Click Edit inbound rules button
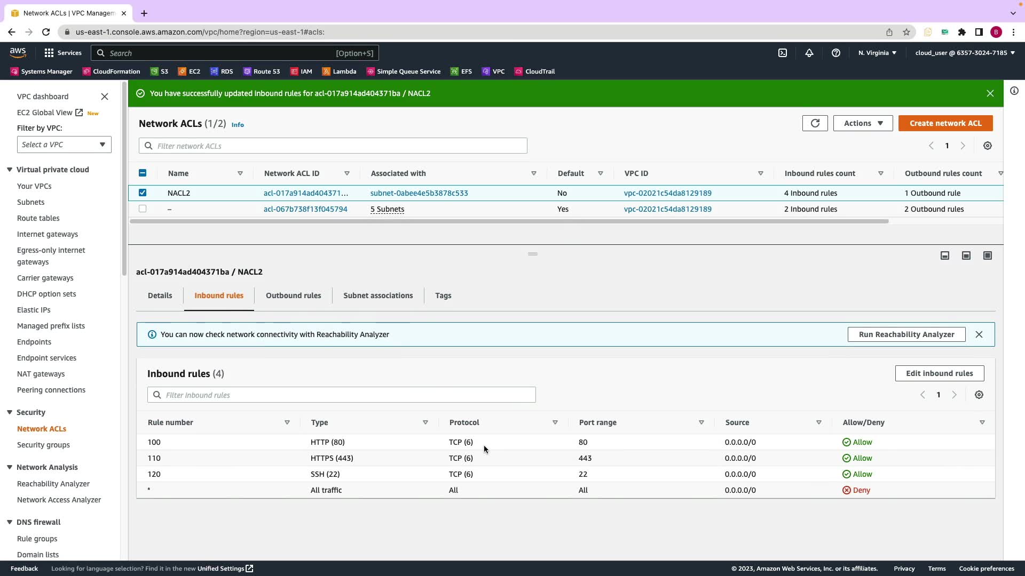 pyautogui.click(x=939, y=373)
